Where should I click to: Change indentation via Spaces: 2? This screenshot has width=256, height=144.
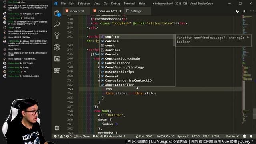click(183, 136)
